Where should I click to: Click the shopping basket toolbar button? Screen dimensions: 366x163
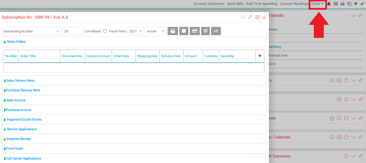[x=173, y=31]
